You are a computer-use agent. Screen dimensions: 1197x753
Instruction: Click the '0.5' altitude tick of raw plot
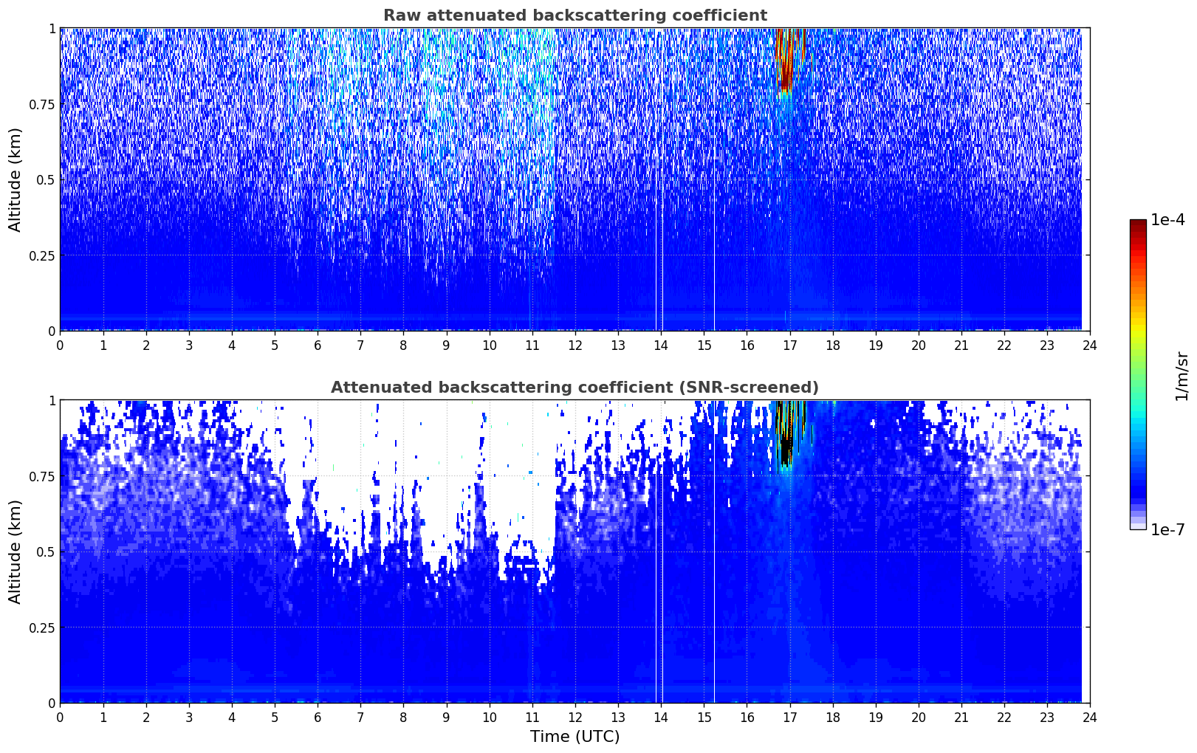click(46, 180)
